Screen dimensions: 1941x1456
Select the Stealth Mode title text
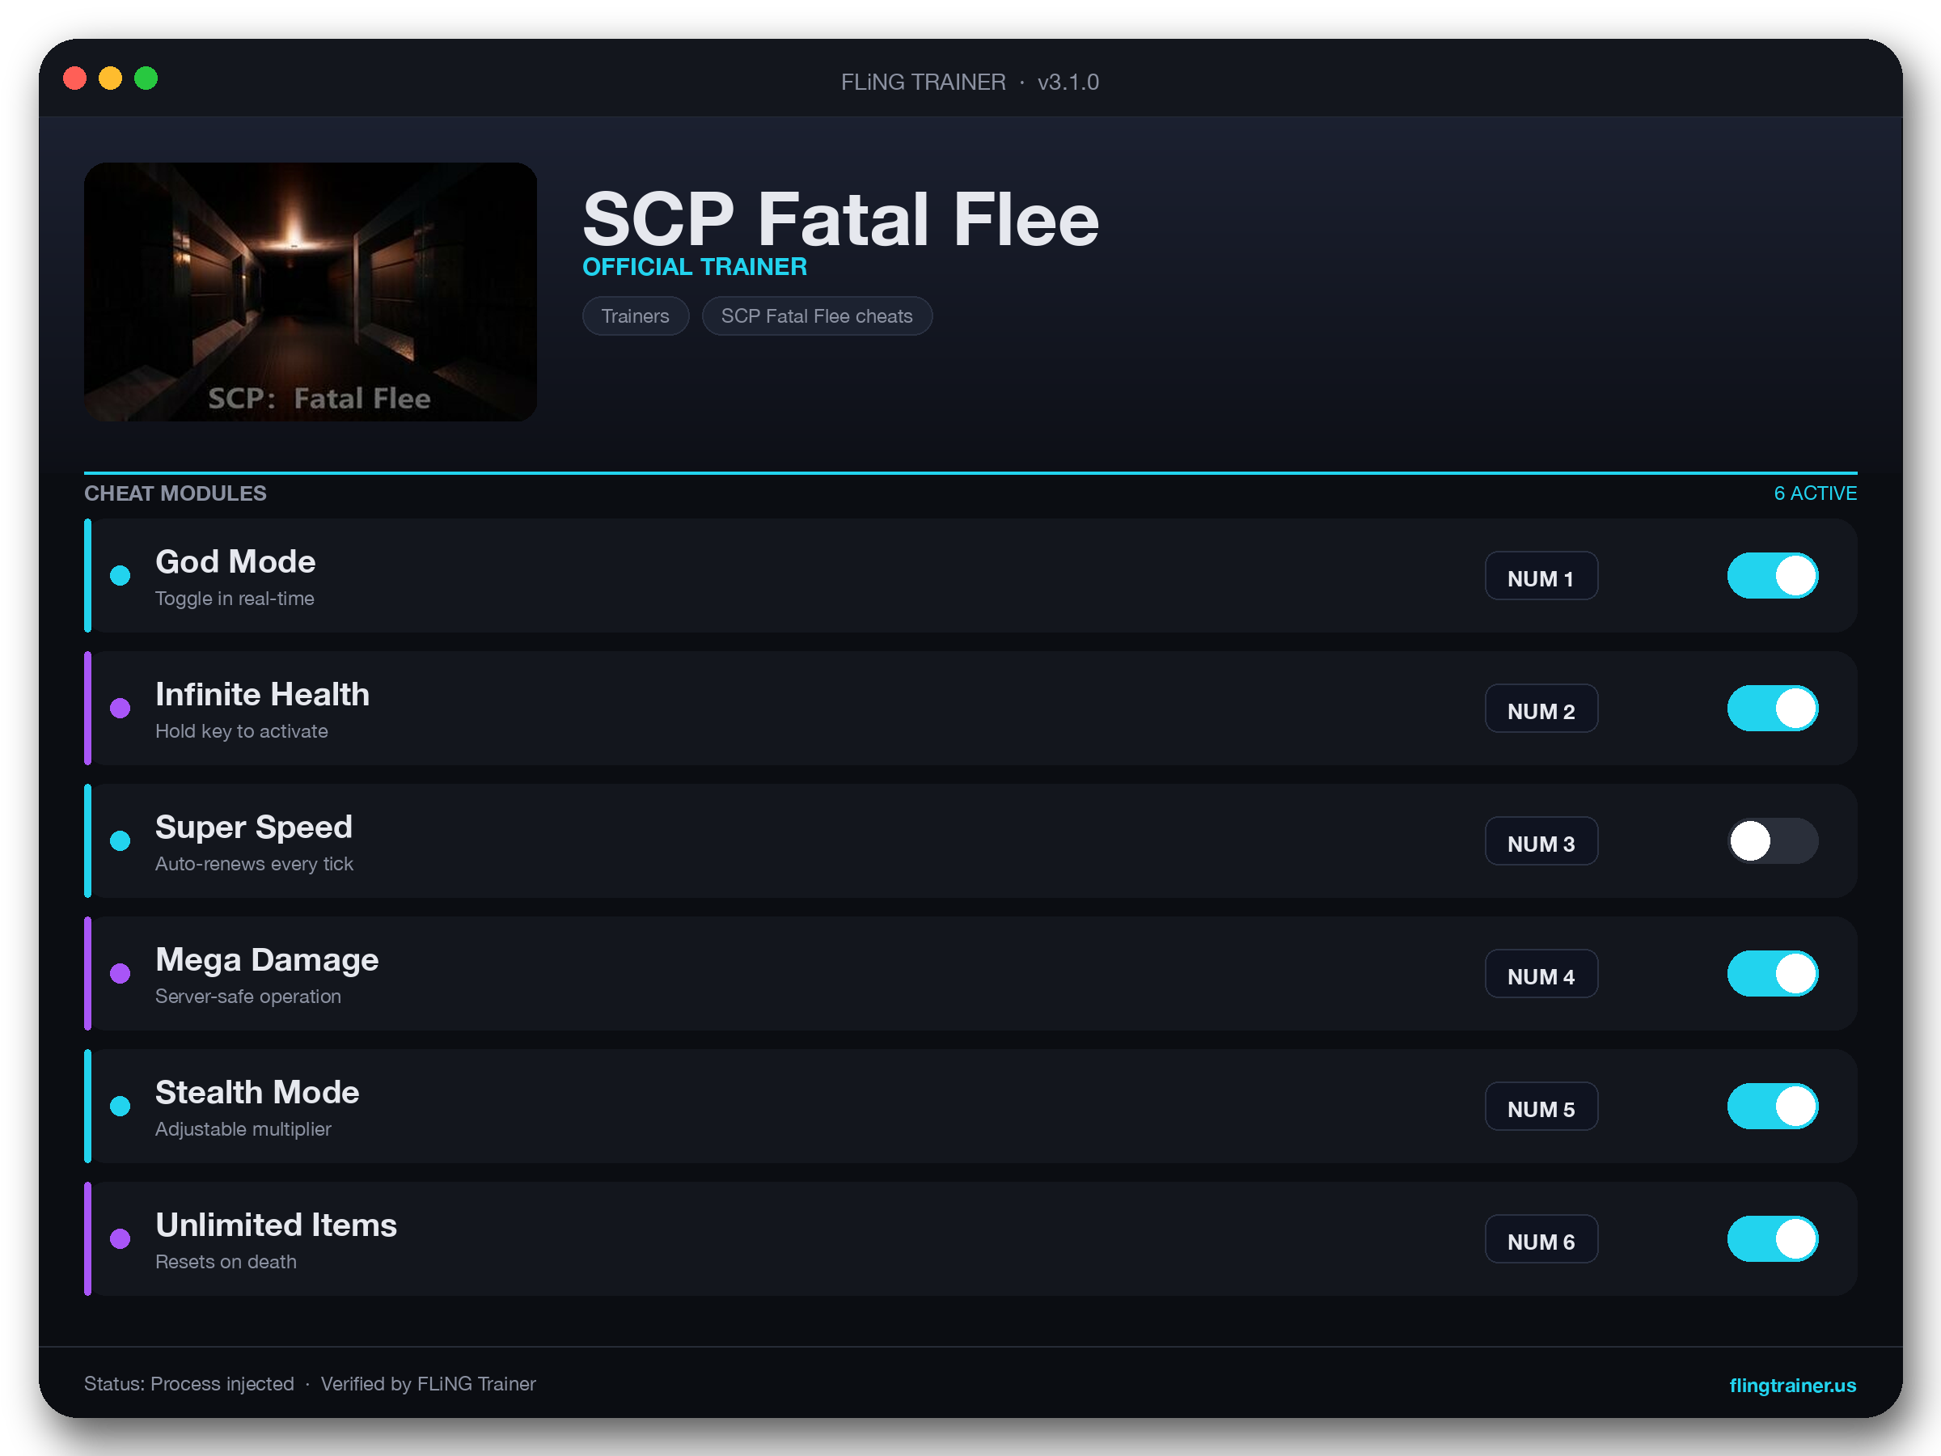pos(257,1092)
